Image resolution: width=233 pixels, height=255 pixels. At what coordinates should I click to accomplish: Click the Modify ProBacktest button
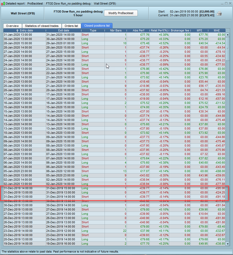pos(121,13)
